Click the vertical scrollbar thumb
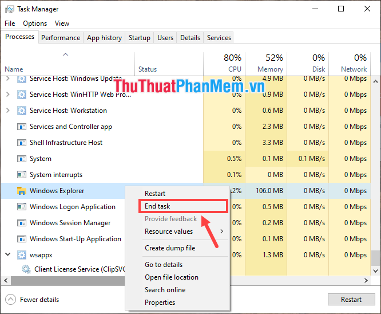The image size is (381, 314). [375, 258]
